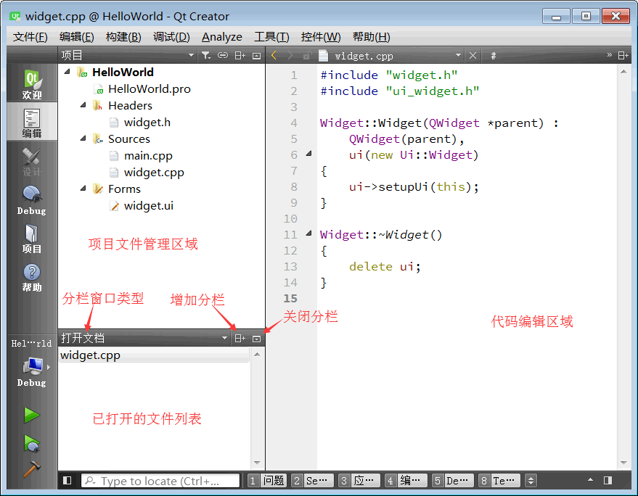Split the project panel with add-split icon
The image size is (638, 496).
240,55
